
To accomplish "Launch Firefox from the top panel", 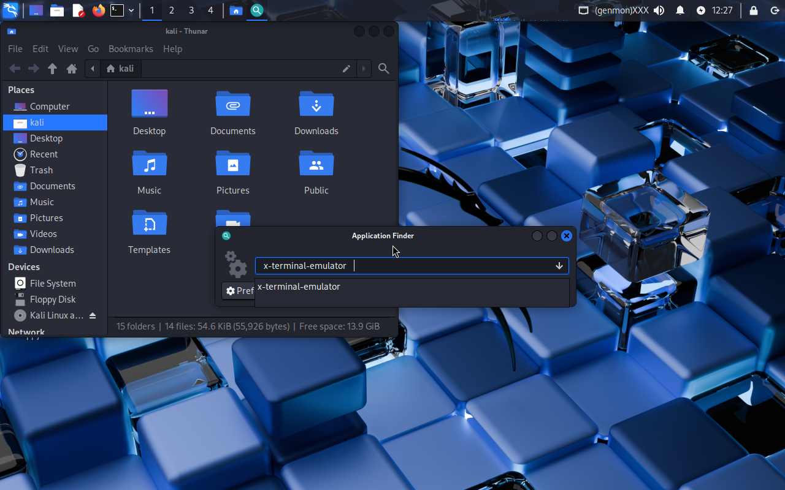I will [x=99, y=10].
